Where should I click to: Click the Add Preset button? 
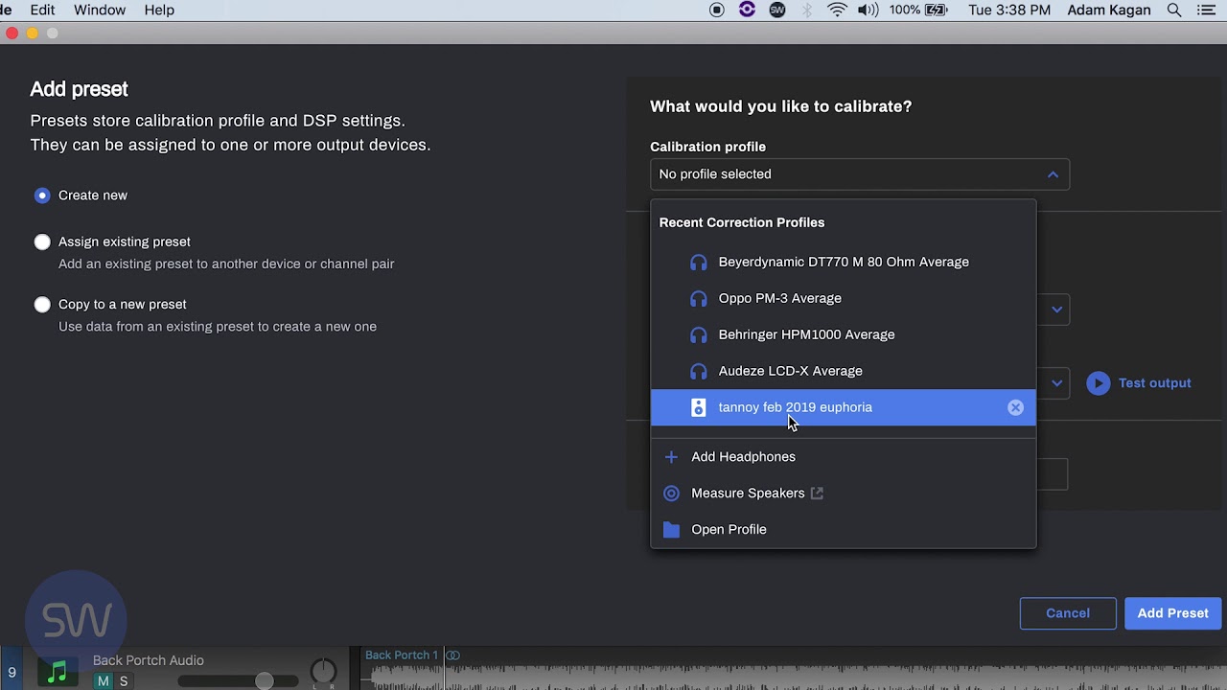(1172, 613)
